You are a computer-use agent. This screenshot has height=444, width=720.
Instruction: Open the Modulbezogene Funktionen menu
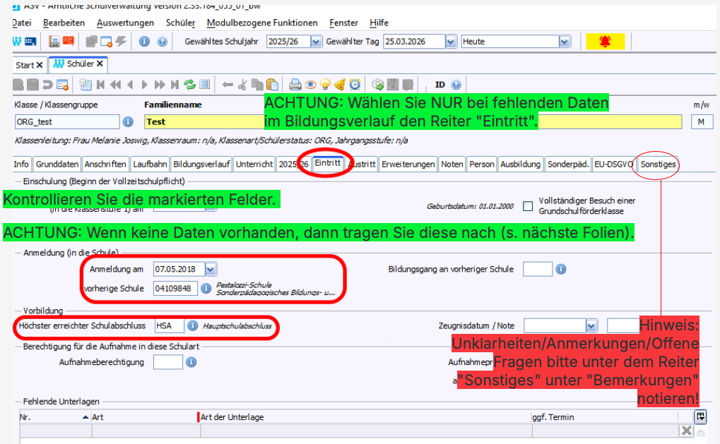pos(262,23)
